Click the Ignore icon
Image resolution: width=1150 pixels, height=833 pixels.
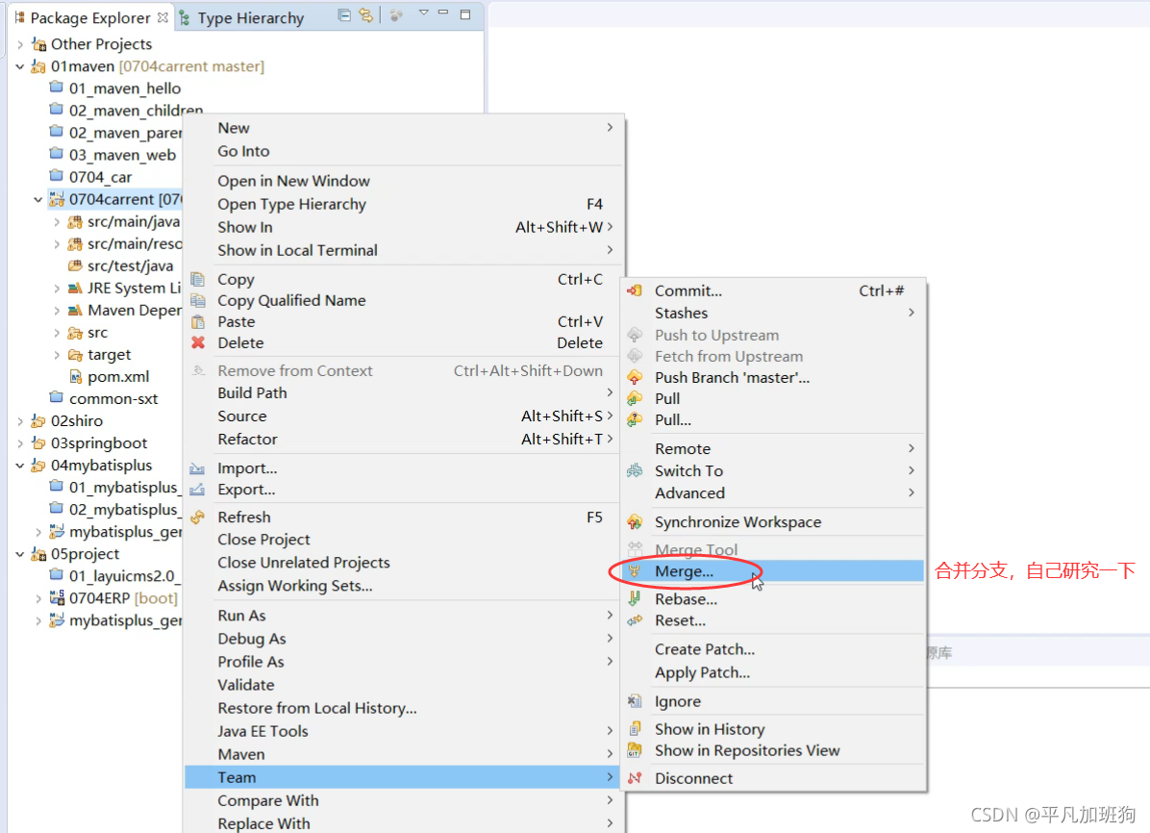pyautogui.click(x=635, y=701)
